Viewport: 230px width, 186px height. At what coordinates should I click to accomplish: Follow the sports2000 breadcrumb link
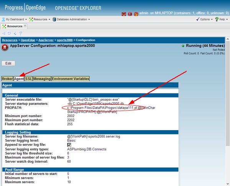(65, 40)
